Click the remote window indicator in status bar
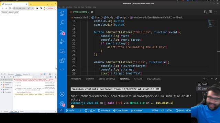The height and width of the screenshot is (123, 220). [60, 110]
